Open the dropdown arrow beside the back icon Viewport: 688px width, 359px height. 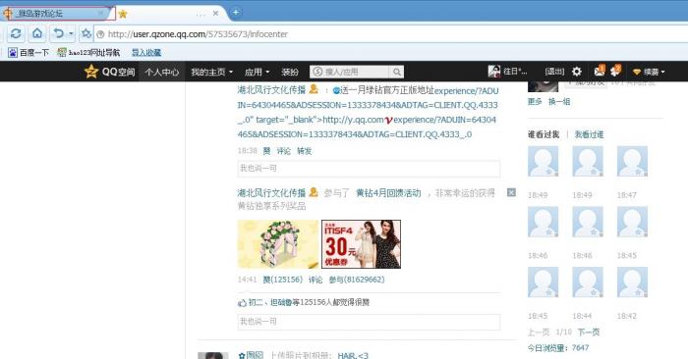point(71,33)
